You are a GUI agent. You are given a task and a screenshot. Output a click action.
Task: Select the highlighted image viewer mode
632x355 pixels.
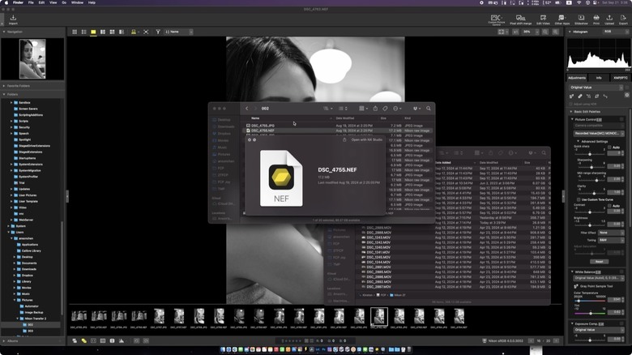[93, 32]
